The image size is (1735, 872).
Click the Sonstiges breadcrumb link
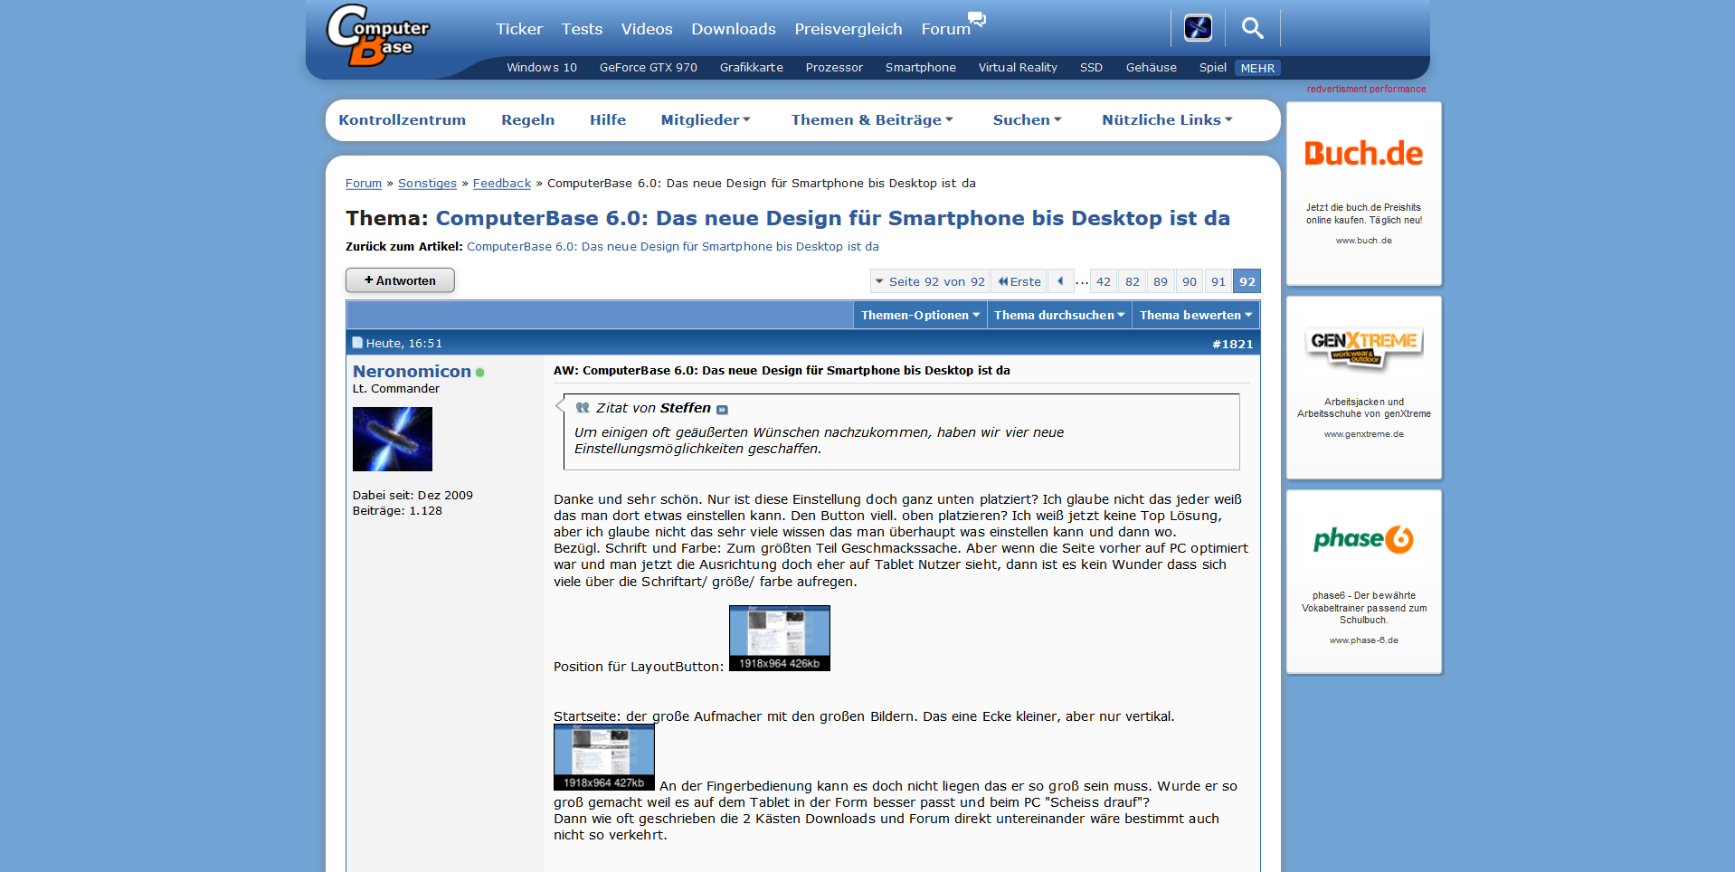[x=428, y=183]
